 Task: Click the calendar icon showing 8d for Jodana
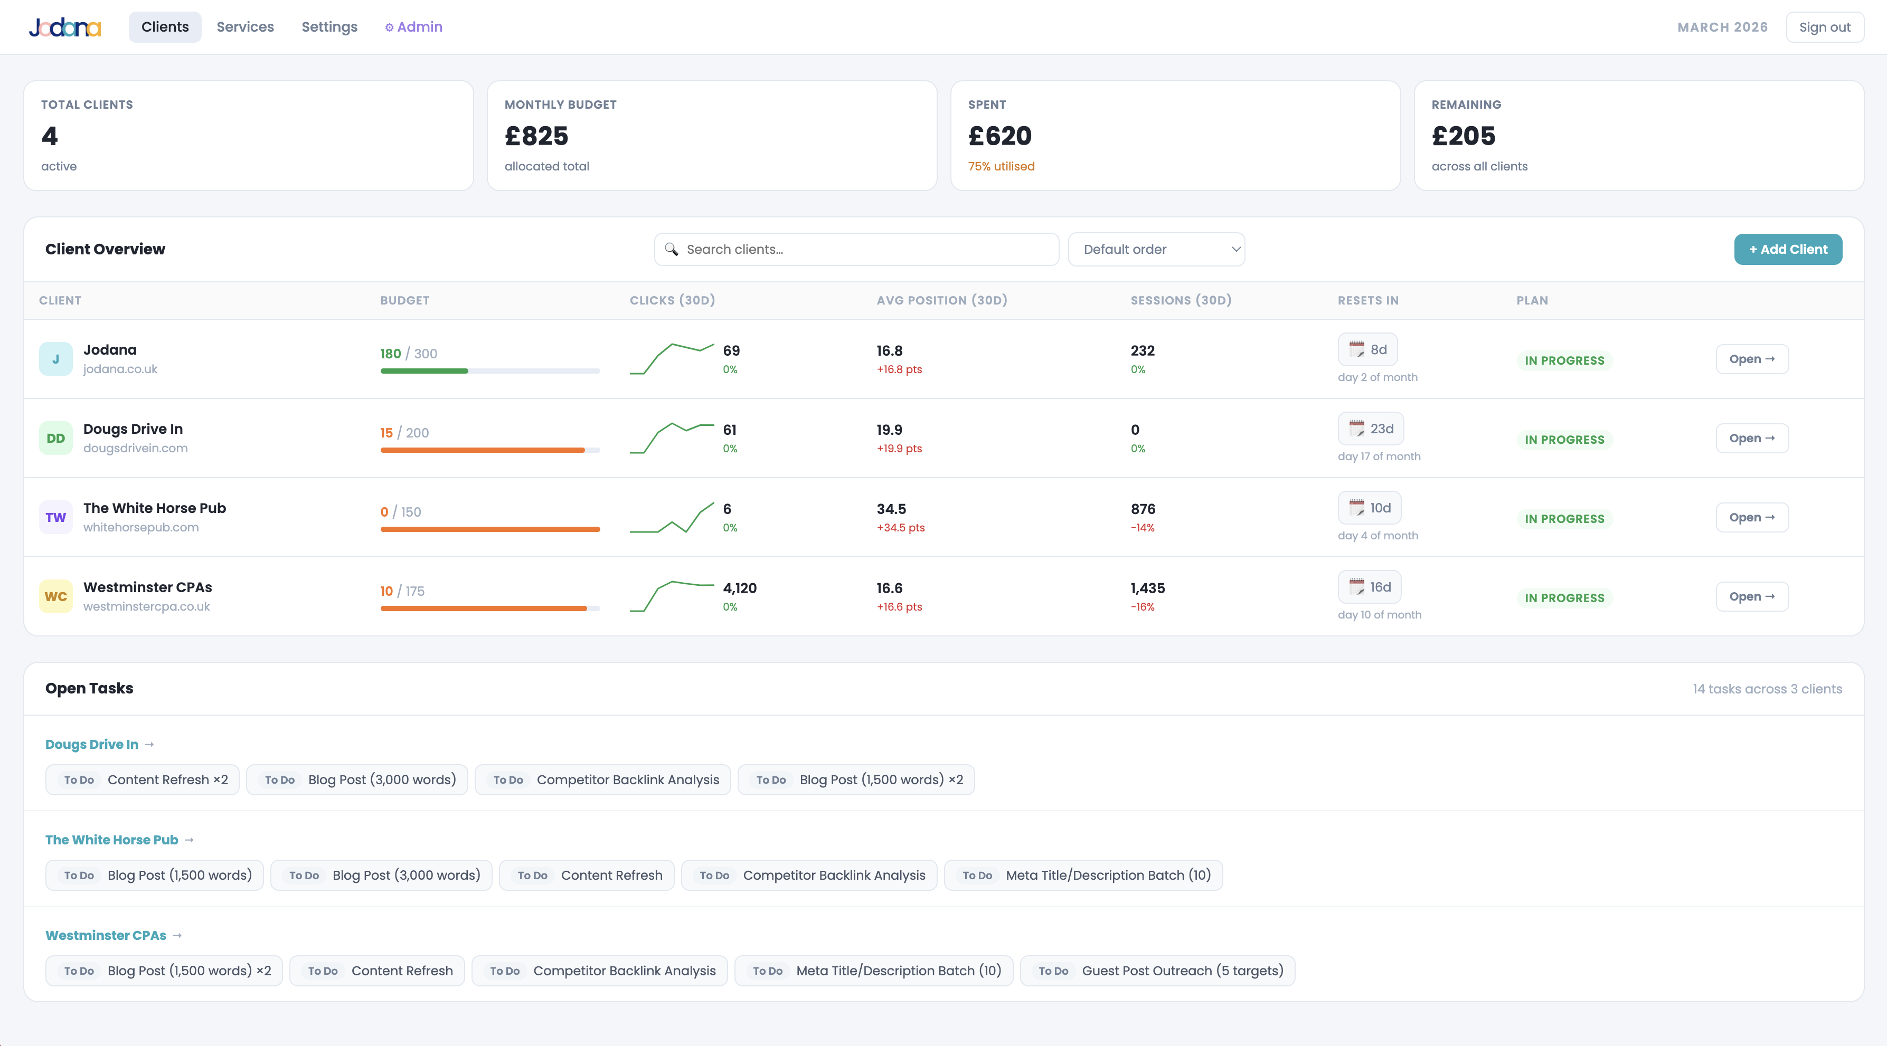point(1355,349)
